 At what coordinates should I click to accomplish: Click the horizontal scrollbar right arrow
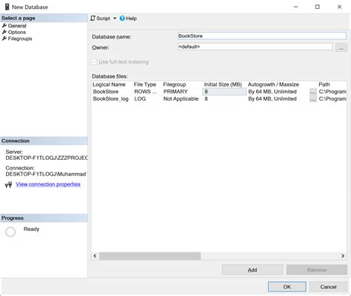343,256
